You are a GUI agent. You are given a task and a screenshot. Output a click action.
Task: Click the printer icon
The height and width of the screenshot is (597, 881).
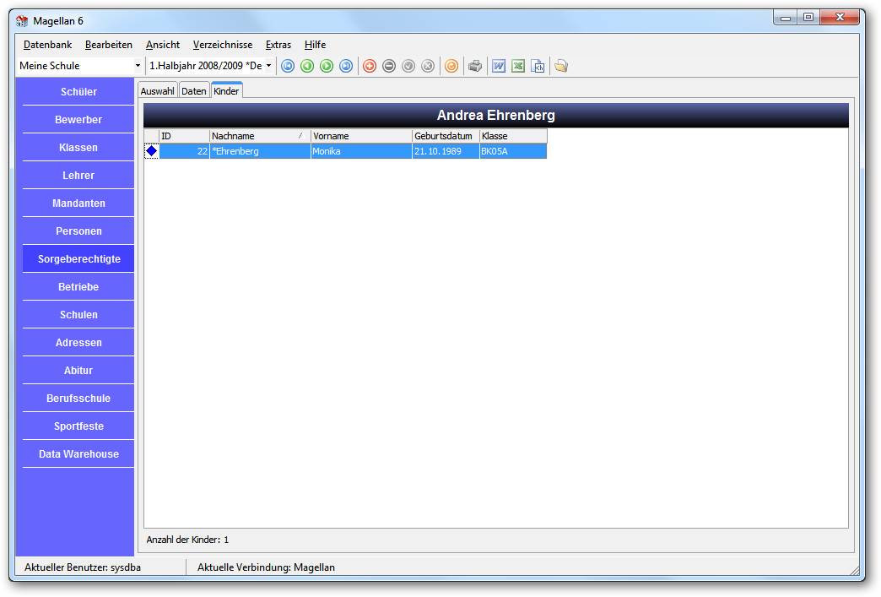475,67
